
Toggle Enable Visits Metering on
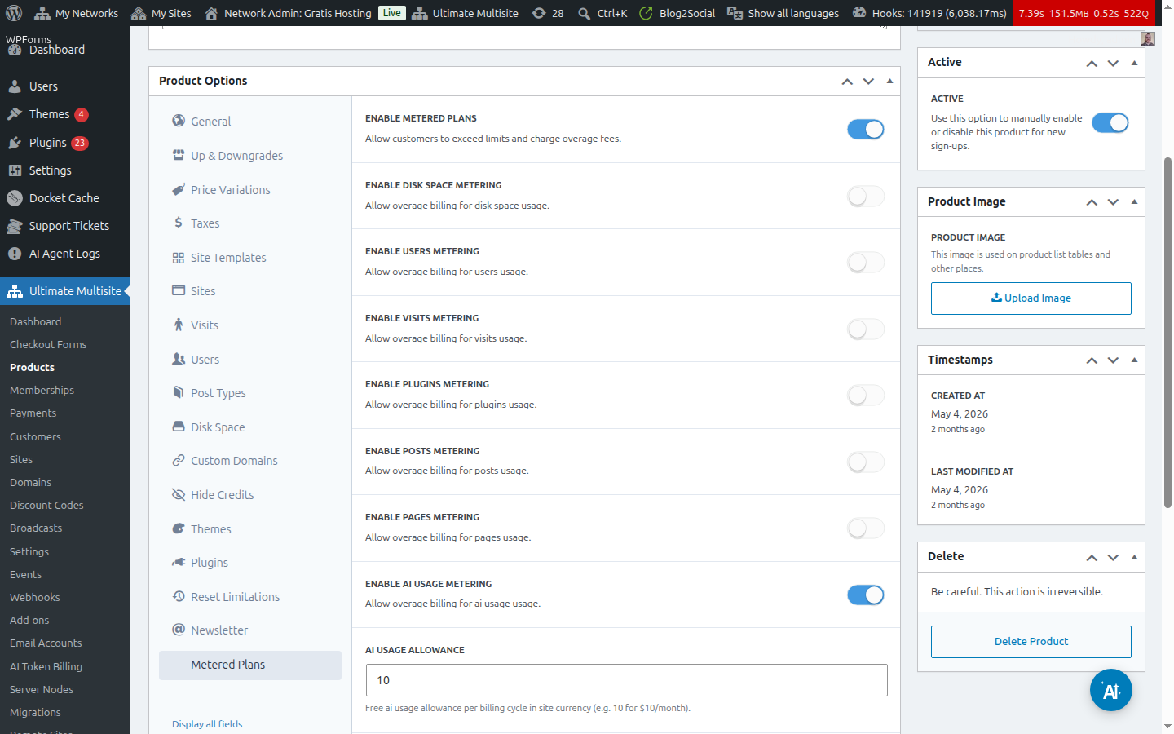click(866, 329)
